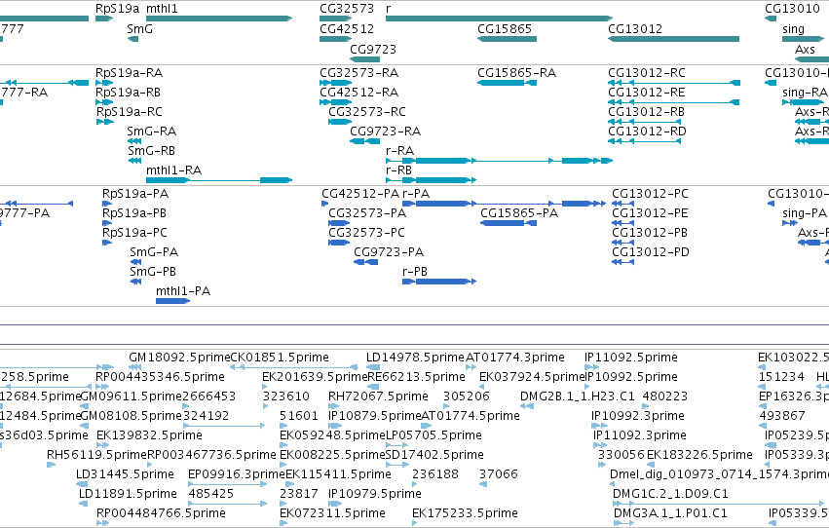Select protein CG32573-PA
The height and width of the screenshot is (528, 829).
click(339, 223)
